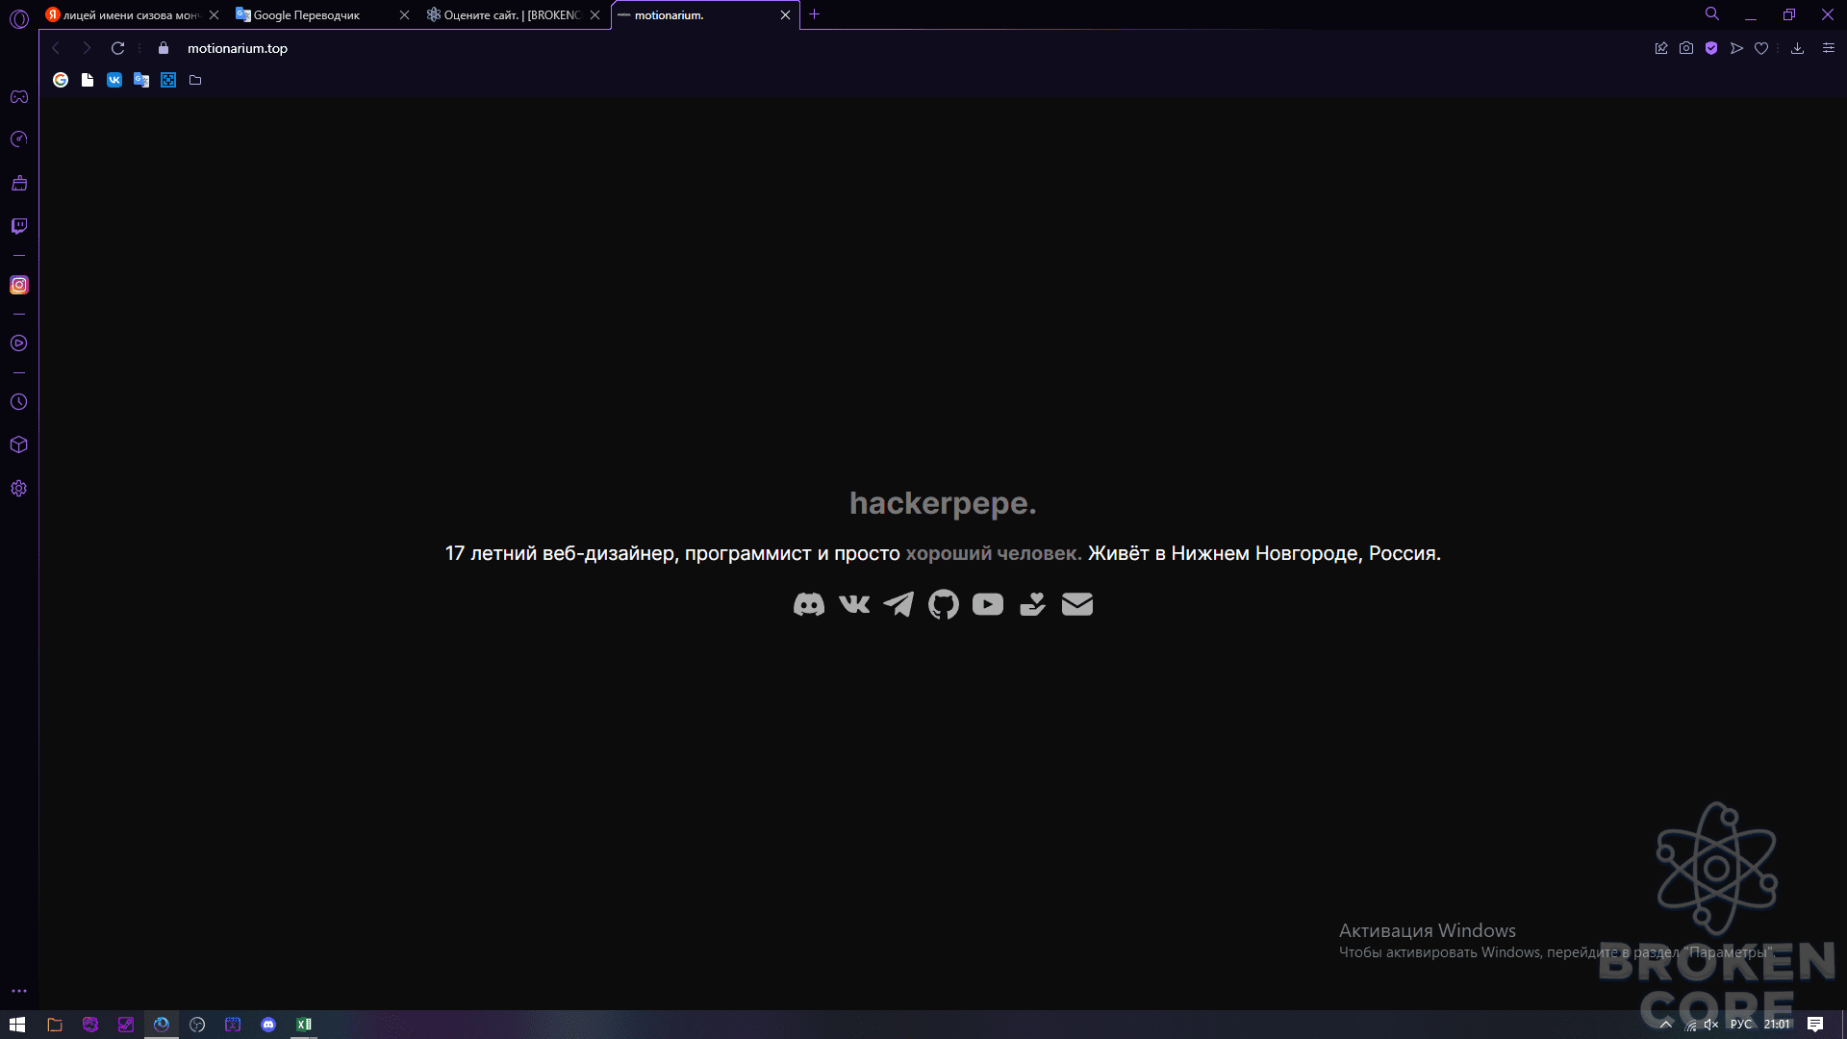Switch input language РУС indicator

pos(1741,1025)
